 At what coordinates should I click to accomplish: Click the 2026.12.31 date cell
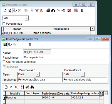point(85,97)
